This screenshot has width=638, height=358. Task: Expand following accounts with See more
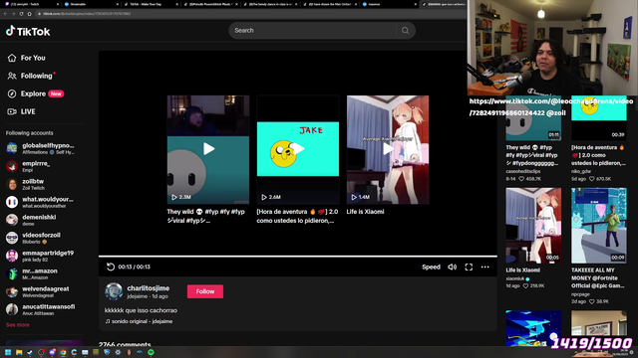pos(18,325)
